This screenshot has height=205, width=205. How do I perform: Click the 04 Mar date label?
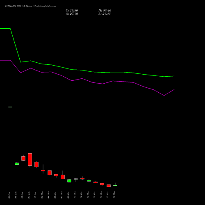(x=48, y=195)
